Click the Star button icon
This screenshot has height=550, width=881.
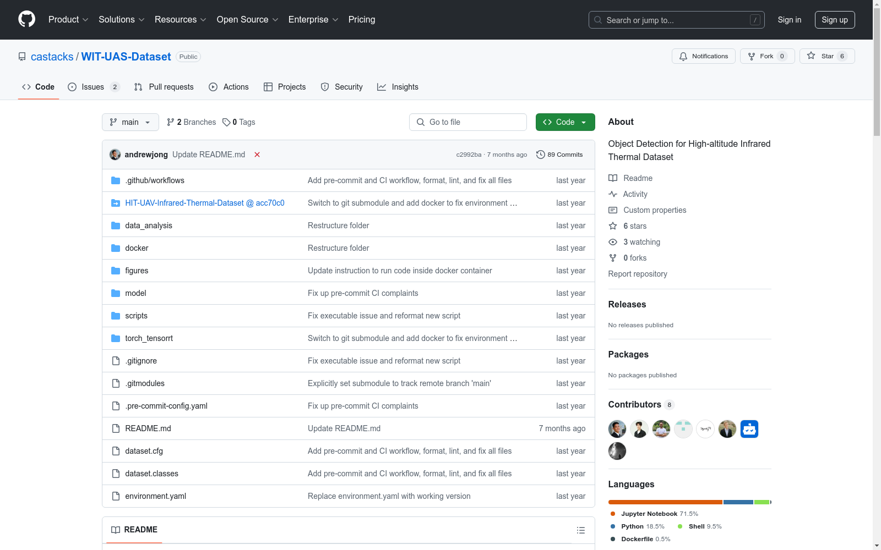(811, 56)
